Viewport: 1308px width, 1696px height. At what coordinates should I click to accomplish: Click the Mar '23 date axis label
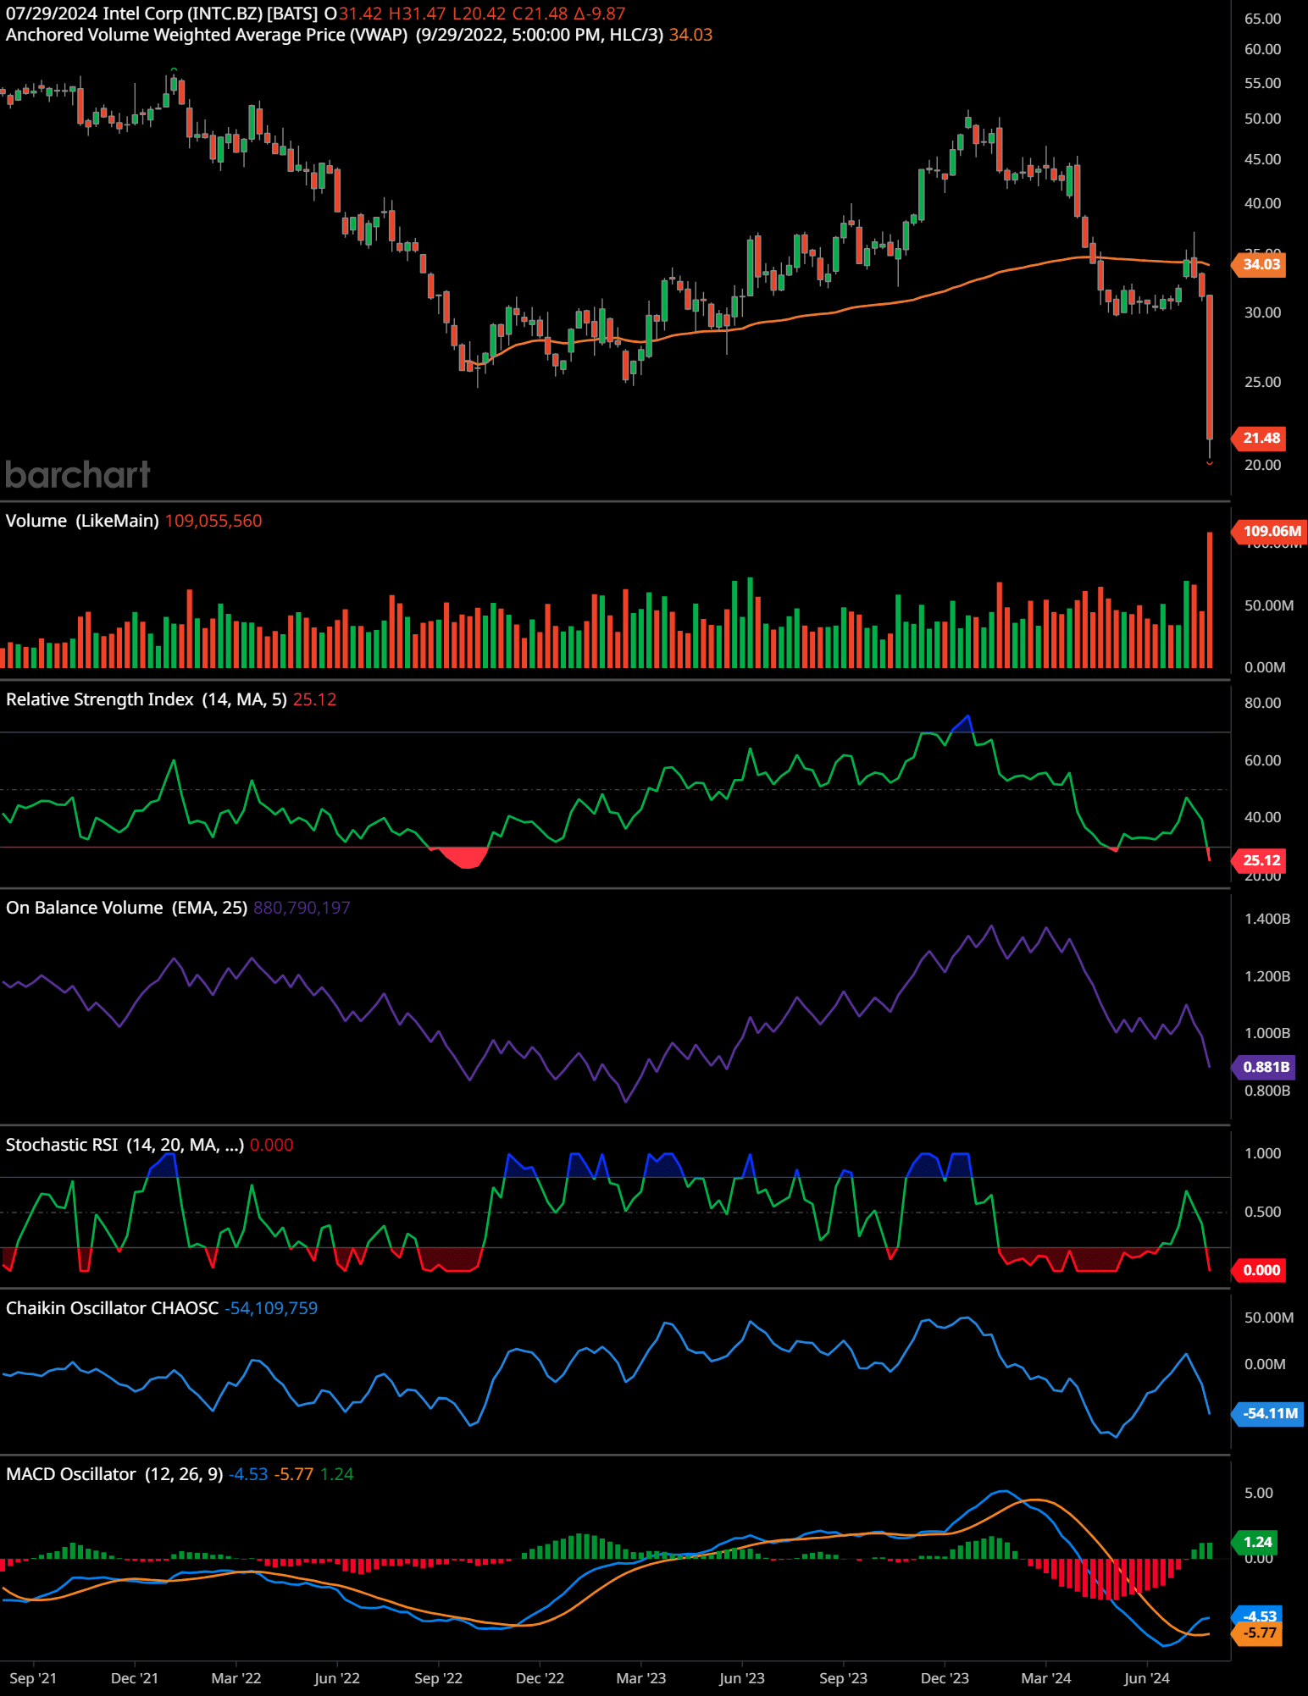pos(641,1678)
